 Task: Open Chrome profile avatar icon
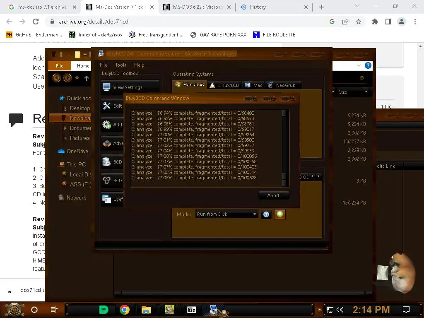pyautogui.click(x=402, y=22)
